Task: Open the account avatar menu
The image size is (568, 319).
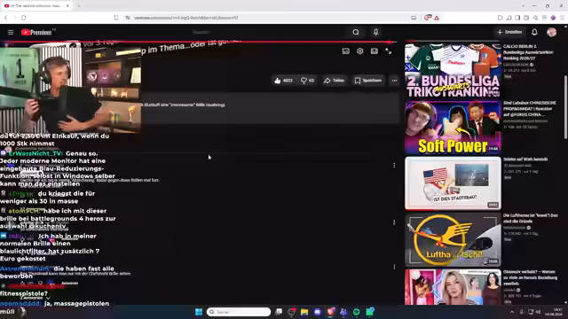Action: (x=551, y=32)
